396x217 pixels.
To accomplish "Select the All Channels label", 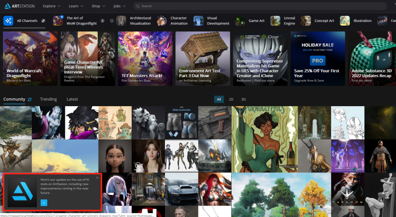I will (27, 20).
